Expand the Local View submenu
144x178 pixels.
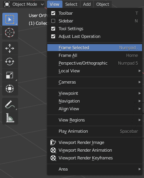[x=95, y=71]
